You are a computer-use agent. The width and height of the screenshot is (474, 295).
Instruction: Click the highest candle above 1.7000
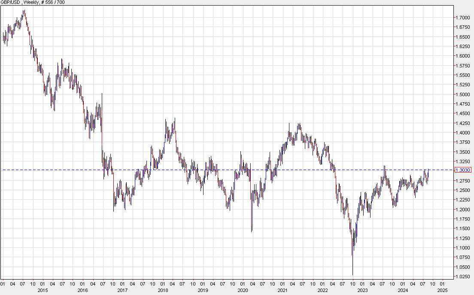click(x=24, y=13)
